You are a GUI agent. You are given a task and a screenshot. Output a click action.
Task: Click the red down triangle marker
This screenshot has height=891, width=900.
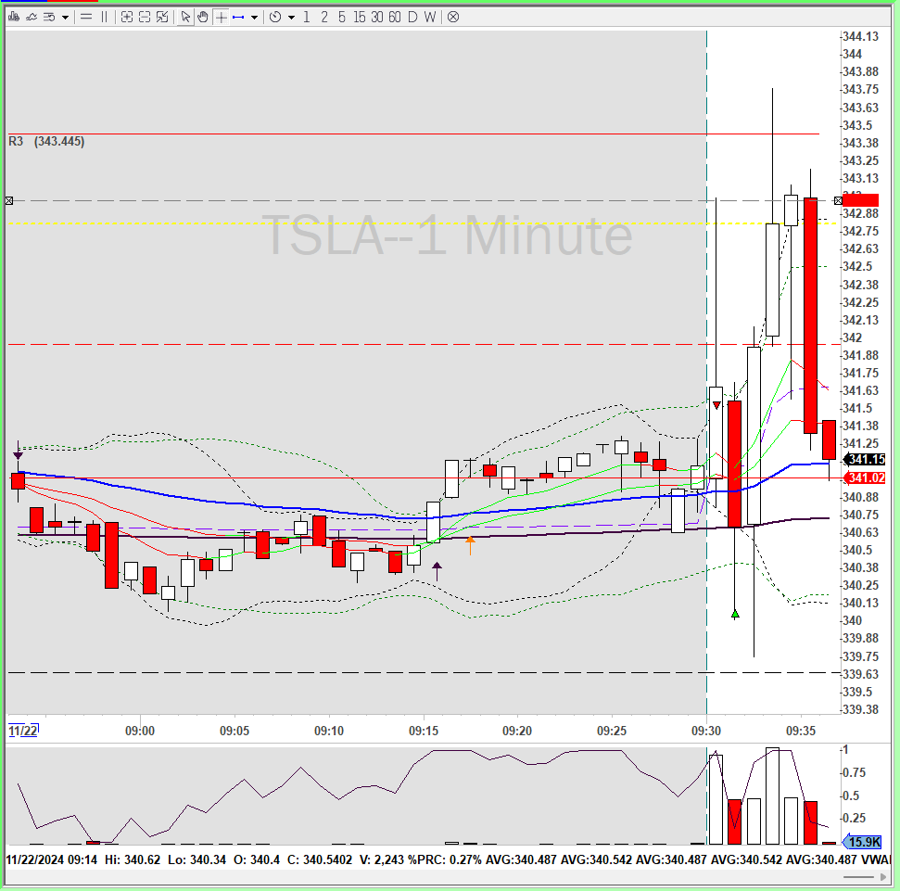pos(716,406)
